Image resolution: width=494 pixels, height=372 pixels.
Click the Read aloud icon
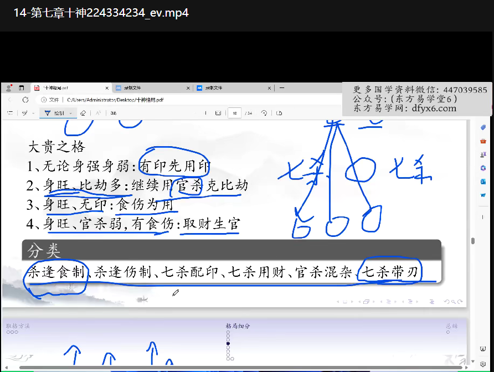[97, 113]
